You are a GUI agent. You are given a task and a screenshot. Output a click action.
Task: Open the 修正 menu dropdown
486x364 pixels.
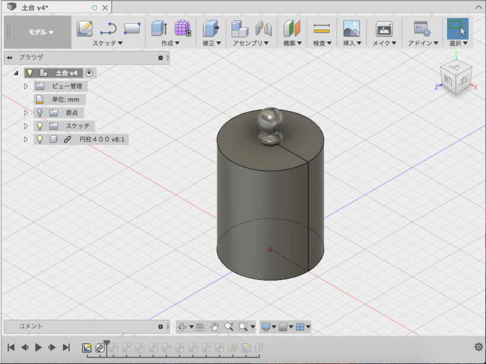(212, 43)
